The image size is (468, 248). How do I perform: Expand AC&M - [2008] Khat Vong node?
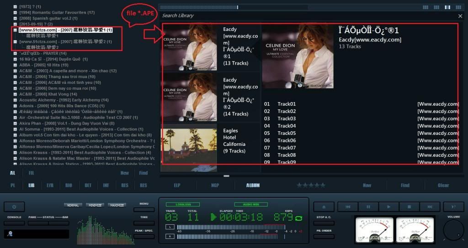tap(15, 94)
